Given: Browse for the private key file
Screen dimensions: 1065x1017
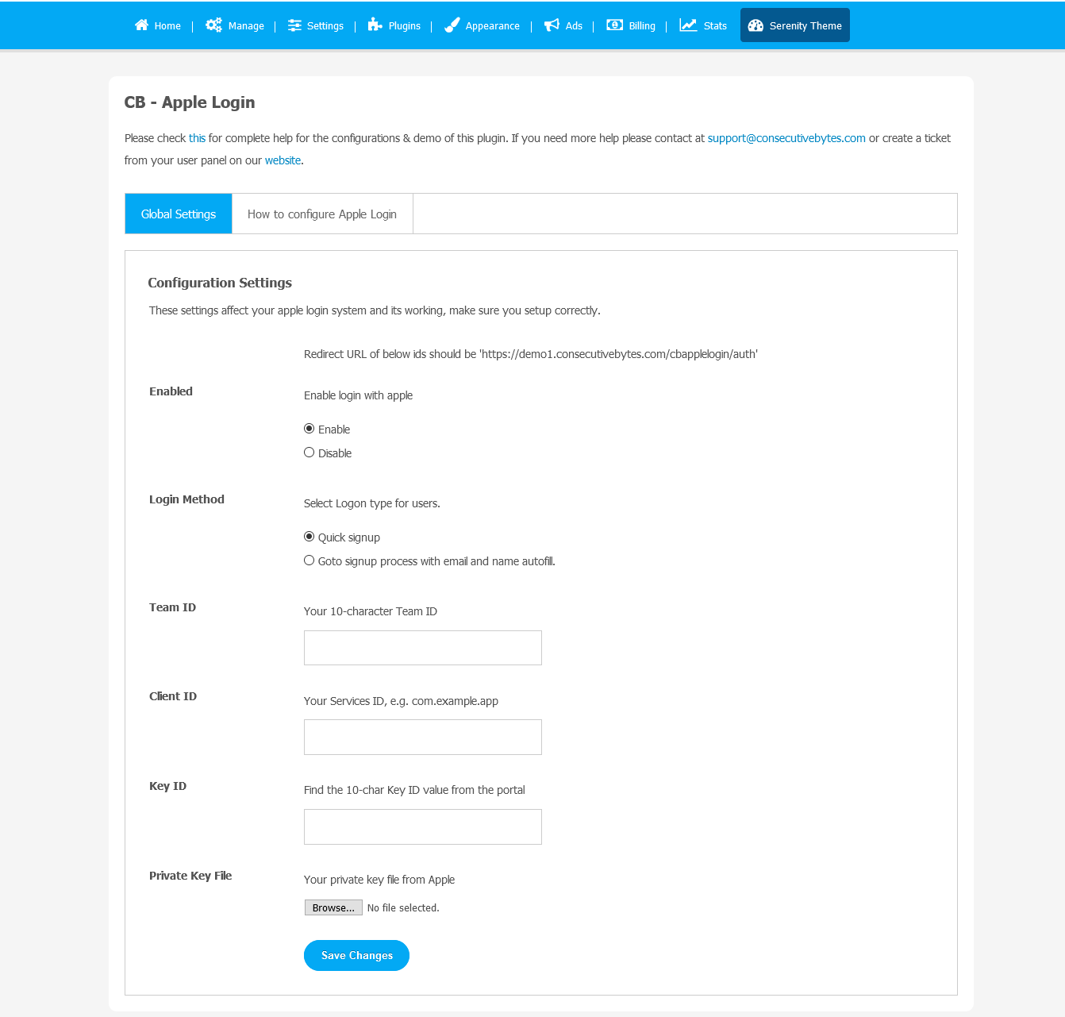Looking at the screenshot, I should click(x=333, y=907).
